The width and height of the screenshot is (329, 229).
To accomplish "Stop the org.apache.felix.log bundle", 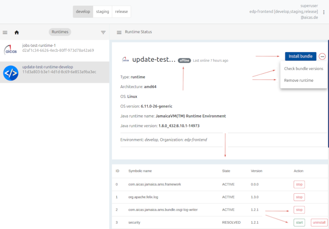I will pyautogui.click(x=299, y=197).
